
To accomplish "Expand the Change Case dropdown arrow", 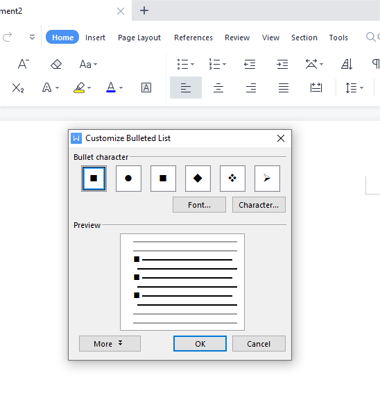I will click(x=95, y=65).
